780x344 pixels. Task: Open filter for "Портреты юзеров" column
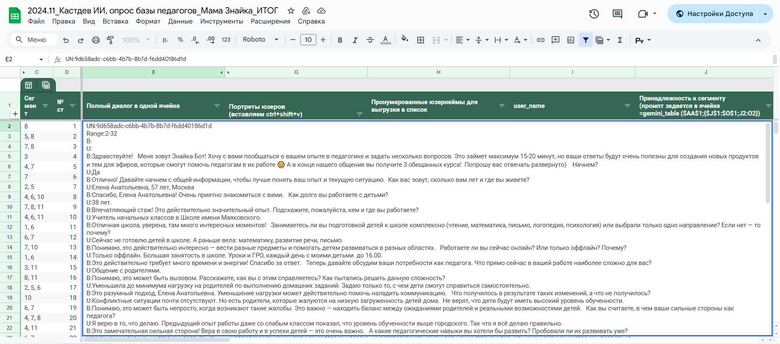click(x=360, y=114)
